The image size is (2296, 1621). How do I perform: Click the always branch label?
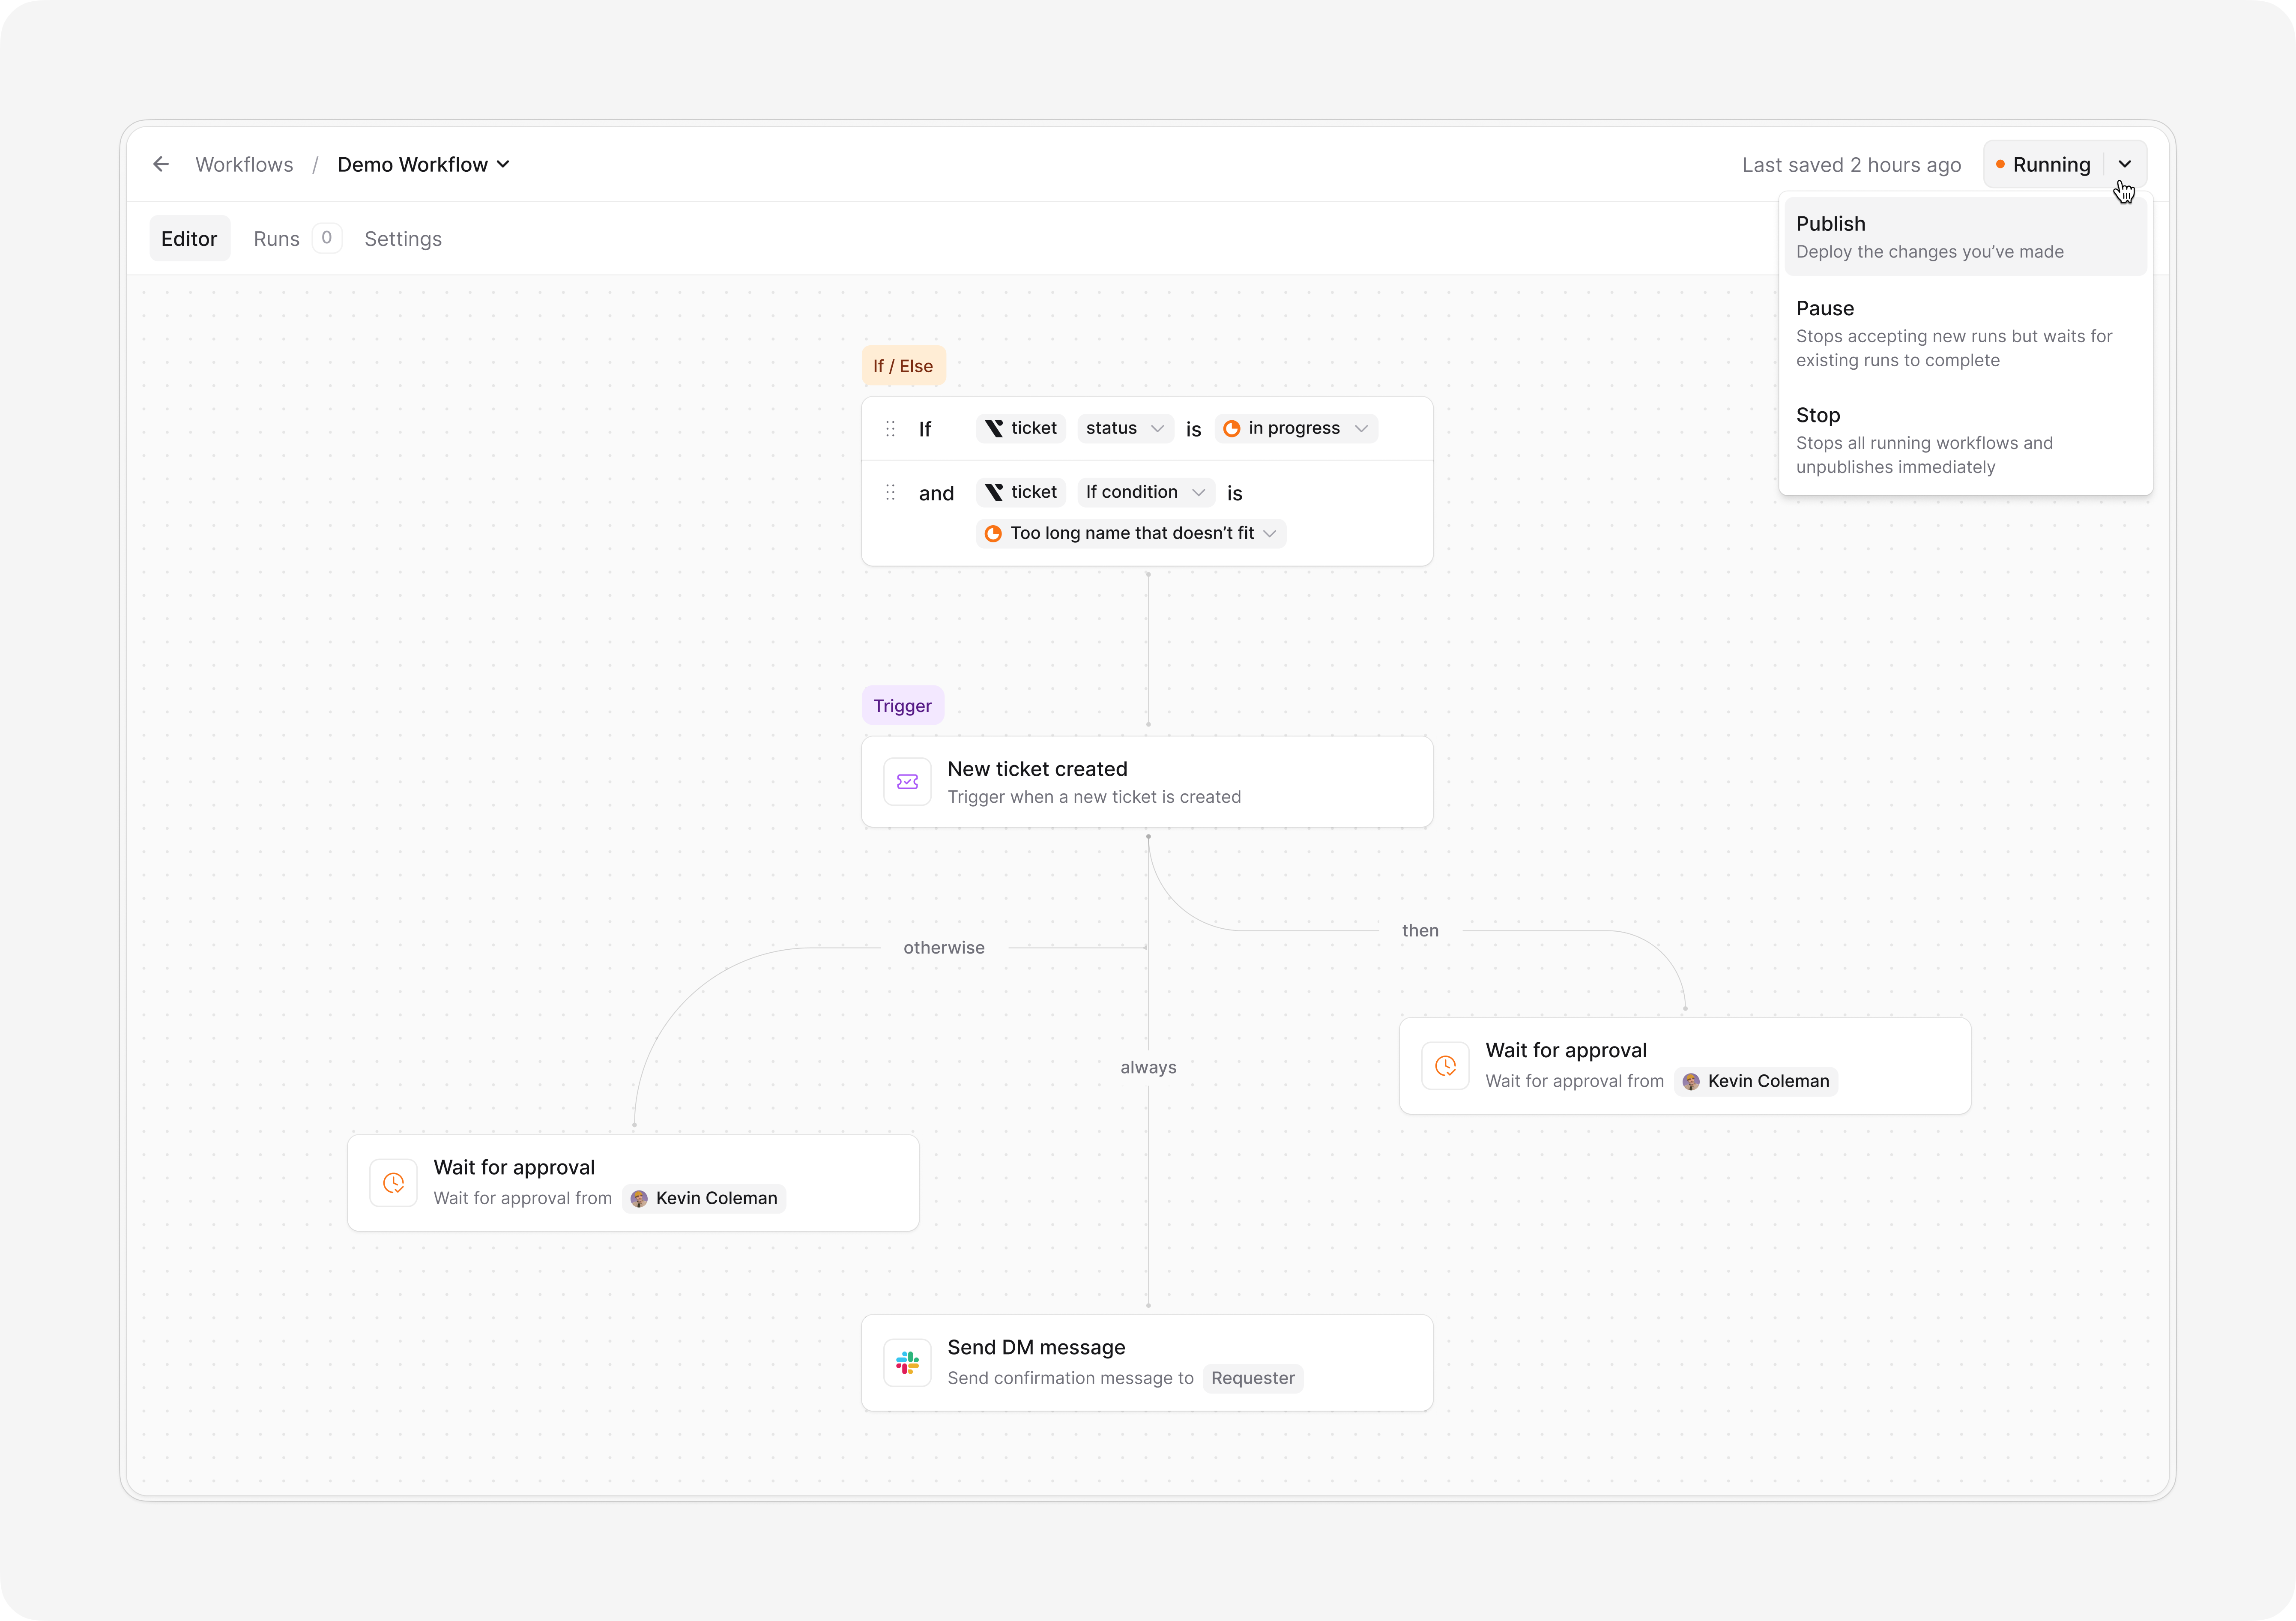click(x=1148, y=1067)
